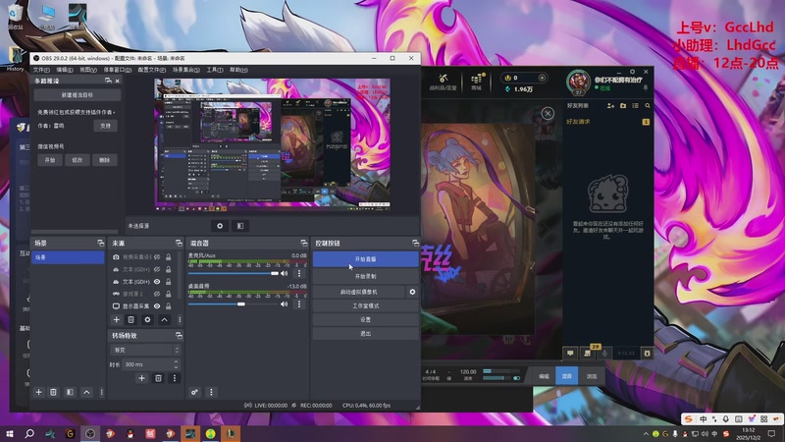Select the 场景 scene in scenes list
Image resolution: width=785 pixels, height=442 pixels.
tap(68, 257)
